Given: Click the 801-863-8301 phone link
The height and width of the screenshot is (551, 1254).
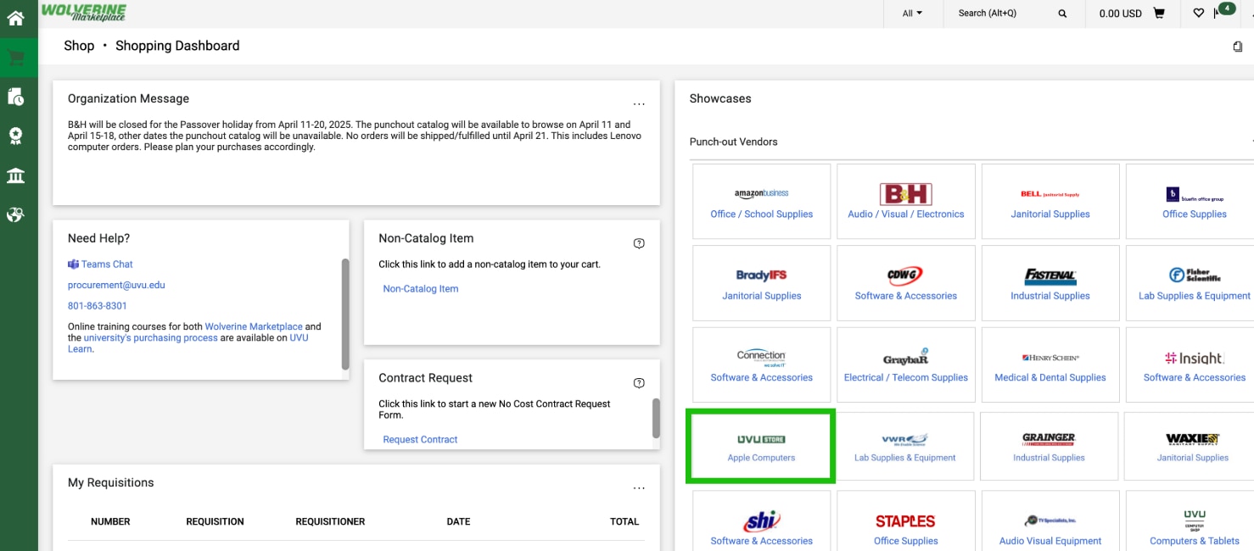Looking at the screenshot, I should [x=98, y=306].
